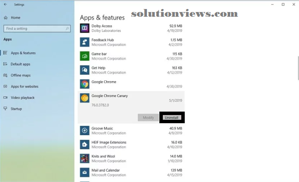Click the 92.9 MB size value
The image size is (299, 182).
point(176,26)
